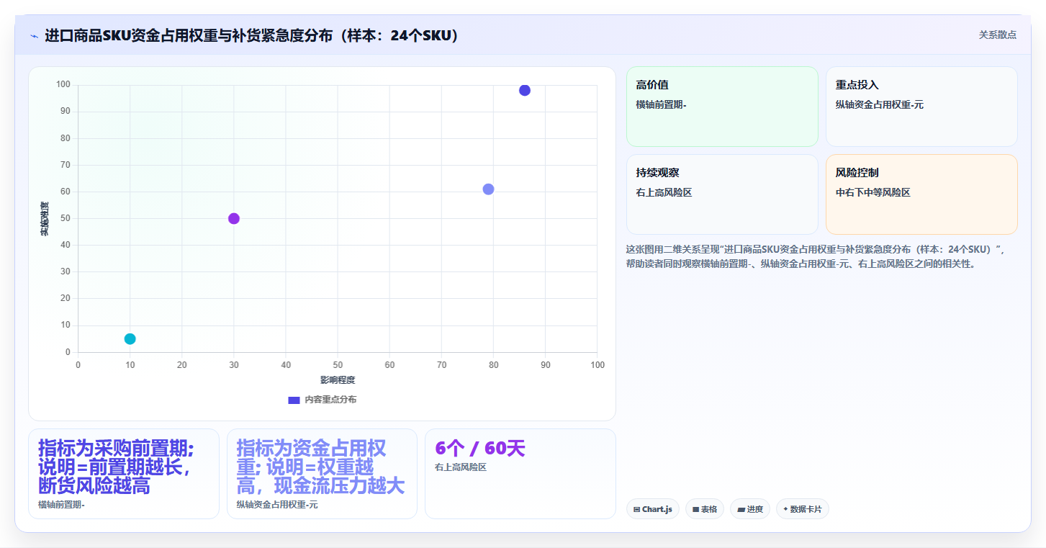
Task: Click the 内容重点分布 legend color box
Action: coord(294,400)
